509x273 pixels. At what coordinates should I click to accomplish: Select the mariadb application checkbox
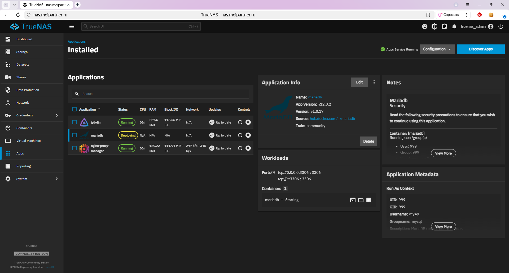[x=74, y=135]
